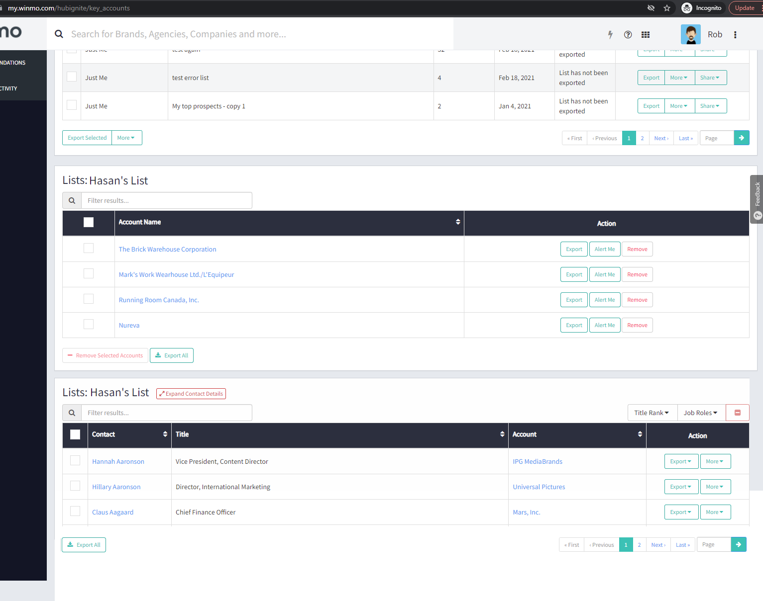Open the Job Roles dropdown
This screenshot has width=763, height=601.
[x=701, y=413]
